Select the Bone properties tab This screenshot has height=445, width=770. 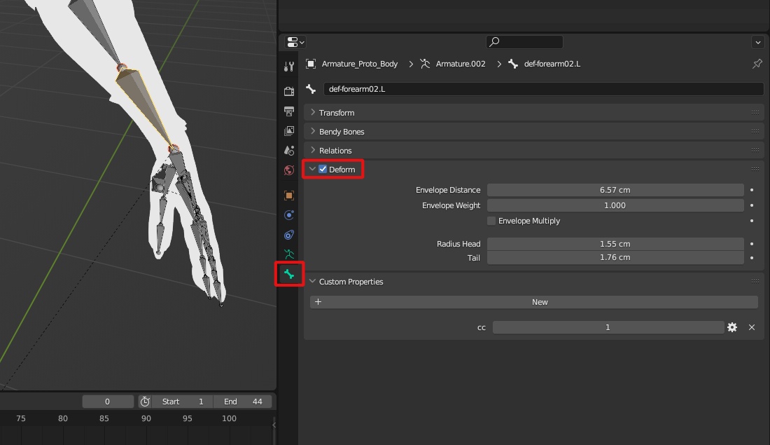pyautogui.click(x=289, y=274)
